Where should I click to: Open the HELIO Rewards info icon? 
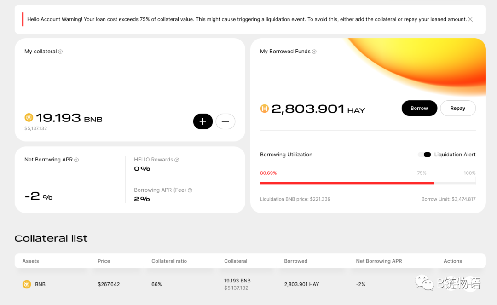click(x=177, y=160)
